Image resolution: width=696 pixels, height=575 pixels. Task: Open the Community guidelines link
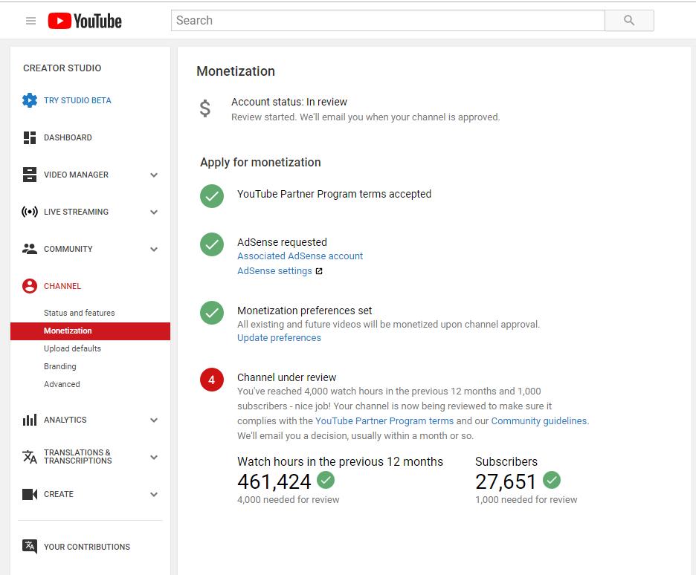[x=539, y=420]
